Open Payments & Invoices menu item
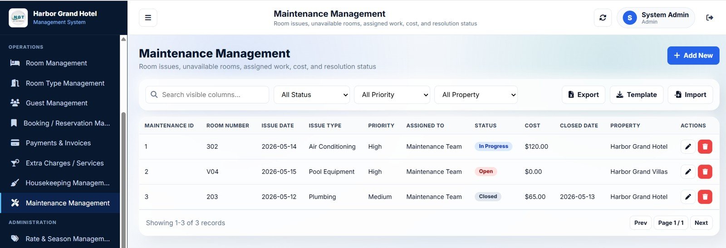 click(x=60, y=143)
